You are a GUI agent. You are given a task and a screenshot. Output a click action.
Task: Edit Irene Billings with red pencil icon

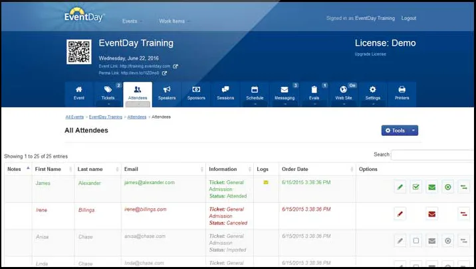[400, 214]
